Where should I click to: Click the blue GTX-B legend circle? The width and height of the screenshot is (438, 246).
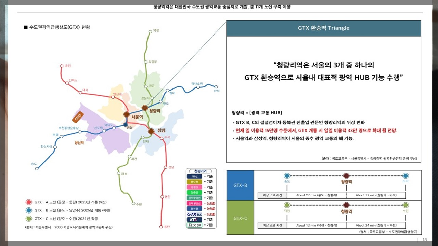28,210
